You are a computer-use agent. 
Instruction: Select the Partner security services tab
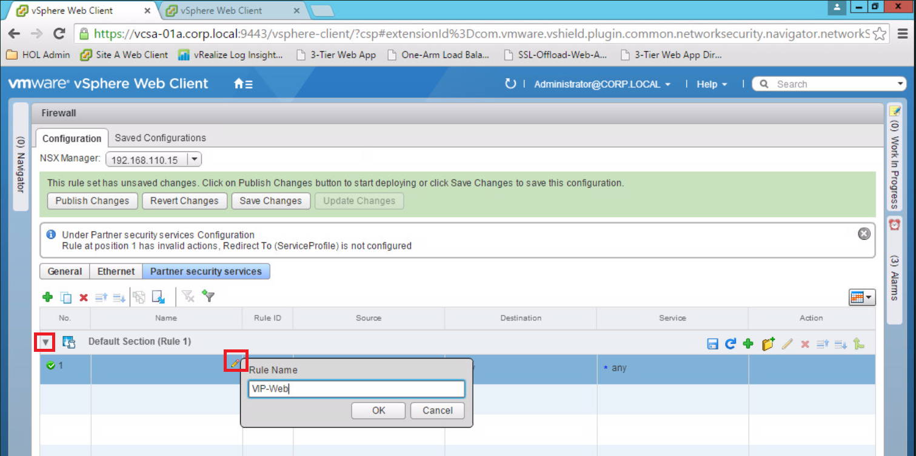[x=206, y=271]
